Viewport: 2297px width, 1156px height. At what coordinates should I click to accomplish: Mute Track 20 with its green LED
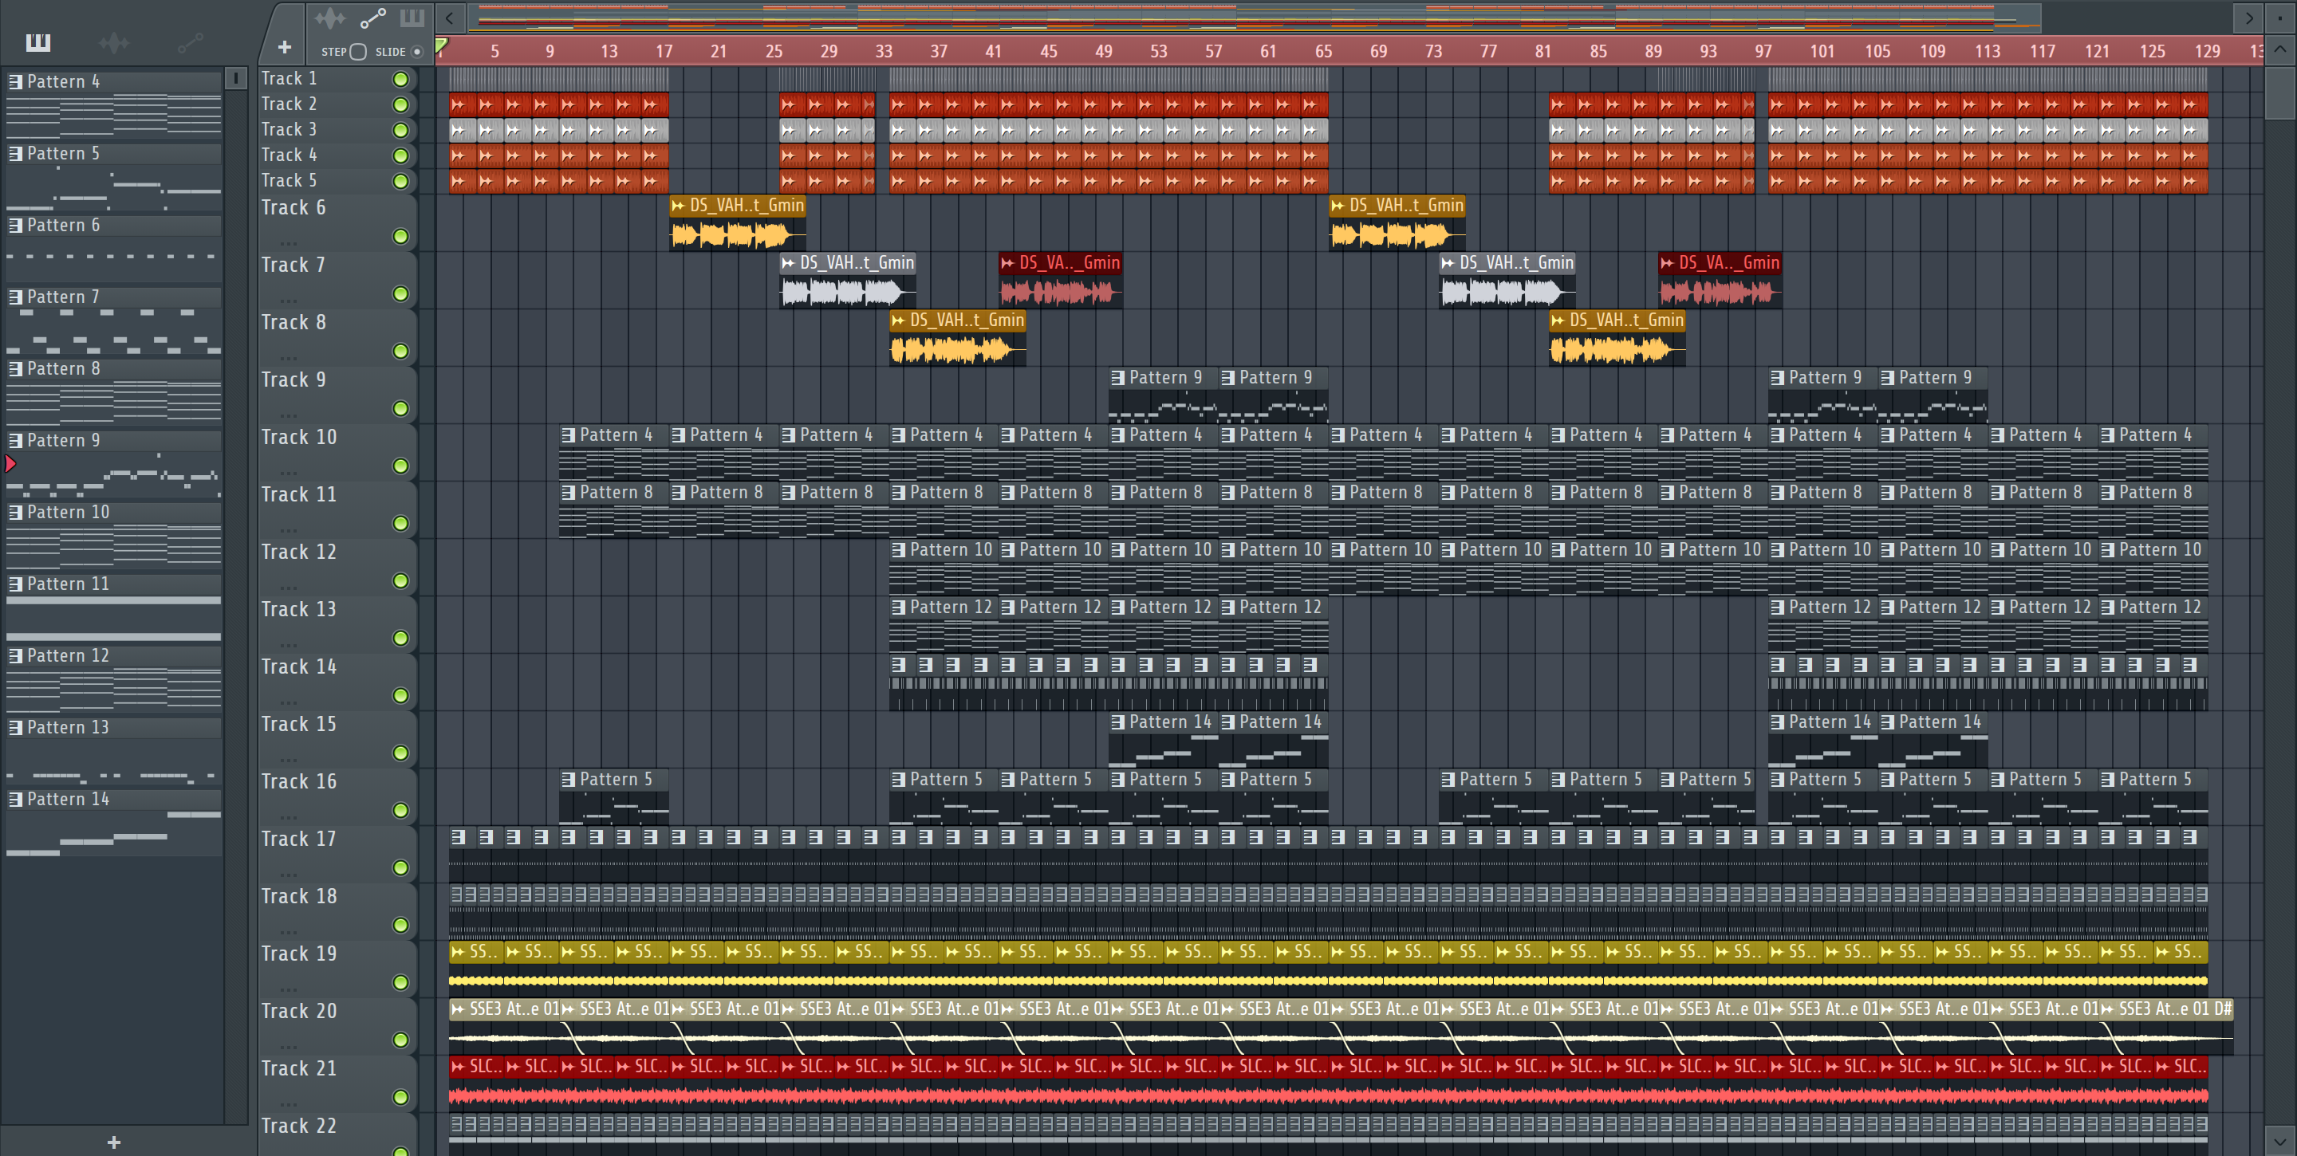[x=401, y=1040]
